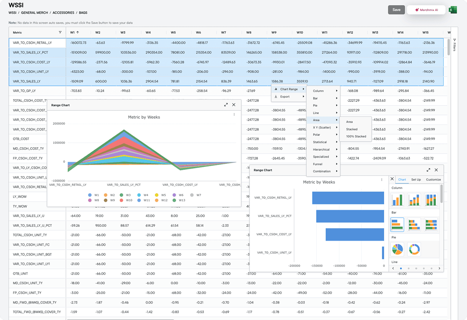Choose the stacked bar chart thumbnail
The image size is (467, 320).
coord(414,224)
